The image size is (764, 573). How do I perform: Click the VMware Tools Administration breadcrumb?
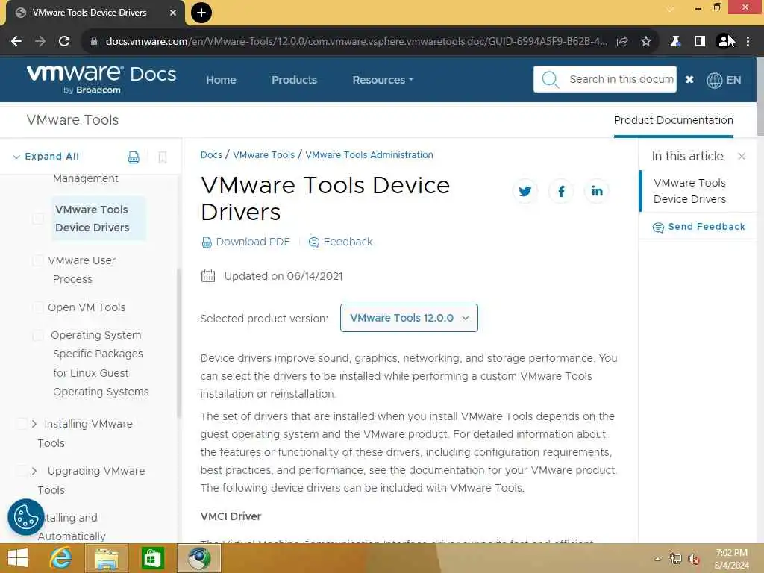[x=369, y=155]
